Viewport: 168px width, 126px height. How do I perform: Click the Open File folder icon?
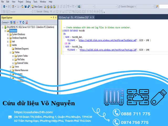(23, 7)
